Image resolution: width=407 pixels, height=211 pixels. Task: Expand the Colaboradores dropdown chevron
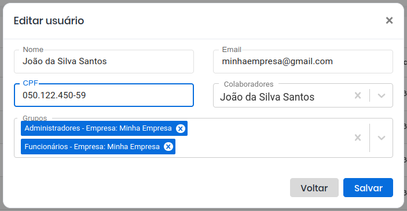[x=382, y=95]
